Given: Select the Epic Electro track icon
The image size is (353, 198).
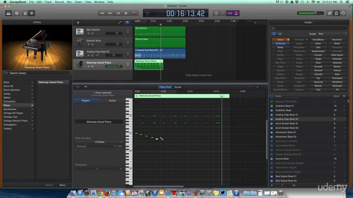Looking at the screenshot, I should (79, 31).
